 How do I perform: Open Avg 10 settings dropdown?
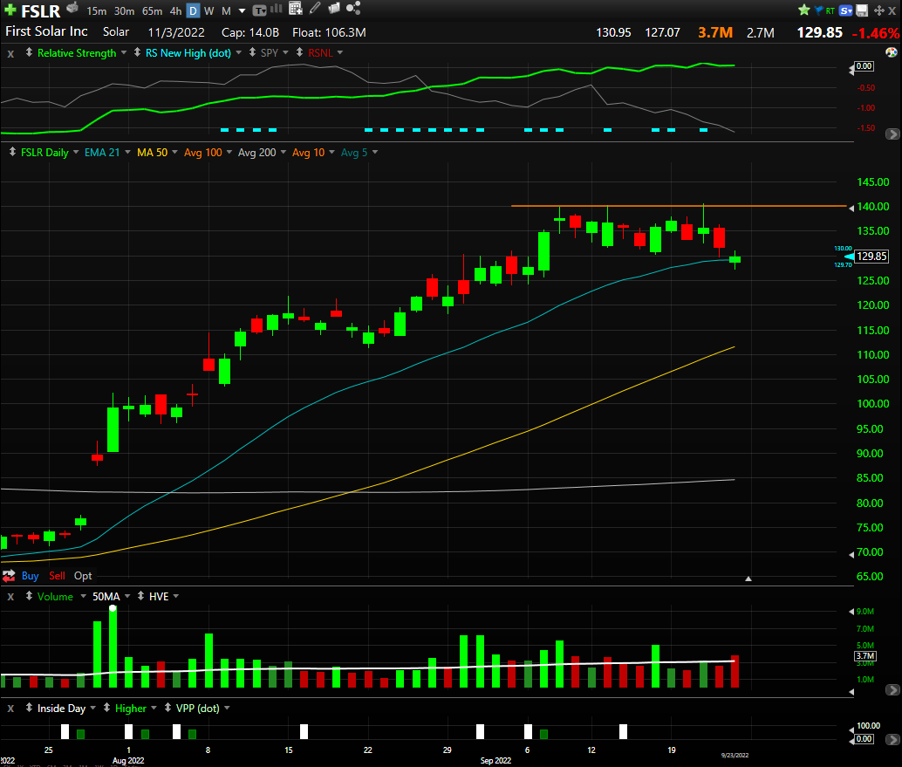click(331, 152)
